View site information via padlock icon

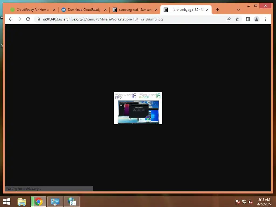(x=39, y=19)
